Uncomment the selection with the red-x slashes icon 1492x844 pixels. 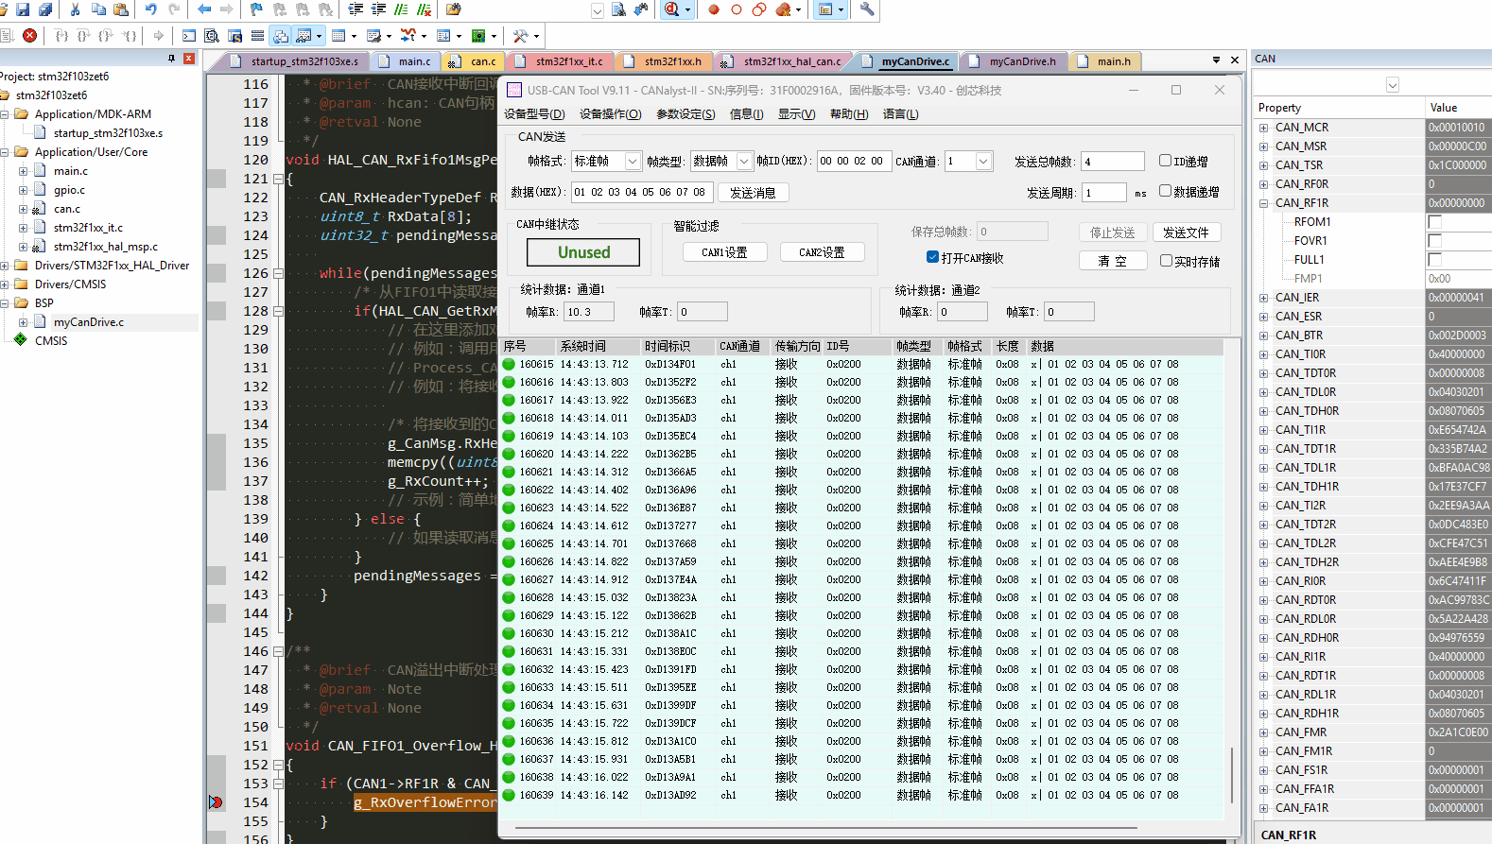424,9
